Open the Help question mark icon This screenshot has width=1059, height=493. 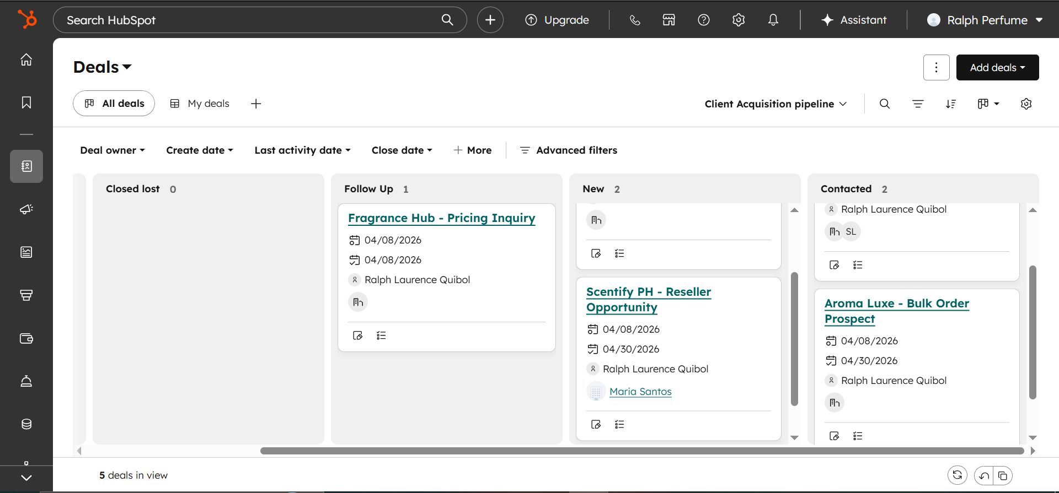[x=704, y=20]
